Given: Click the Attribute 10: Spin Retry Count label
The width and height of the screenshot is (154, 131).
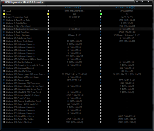Looking at the screenshot, I should tap(19, 38).
